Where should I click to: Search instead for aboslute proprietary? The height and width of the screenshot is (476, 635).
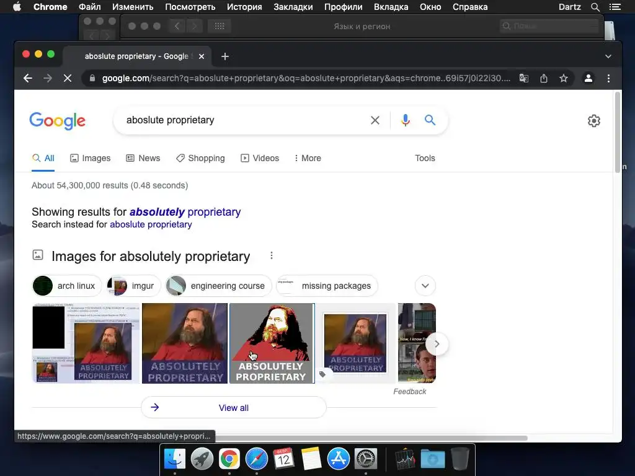click(x=151, y=224)
